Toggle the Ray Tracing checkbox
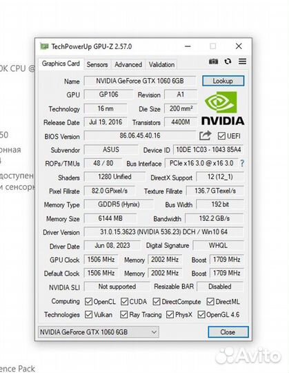Screen dimensions: 289x373 [124, 315]
